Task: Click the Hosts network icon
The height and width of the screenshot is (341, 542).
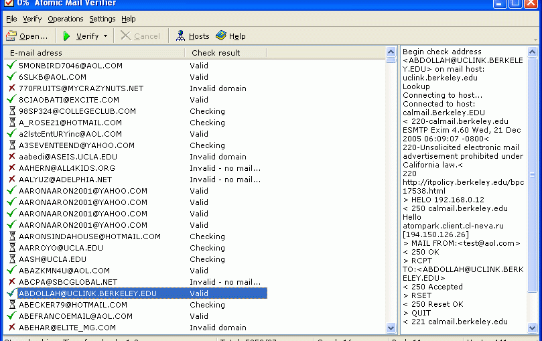Action: (x=180, y=36)
